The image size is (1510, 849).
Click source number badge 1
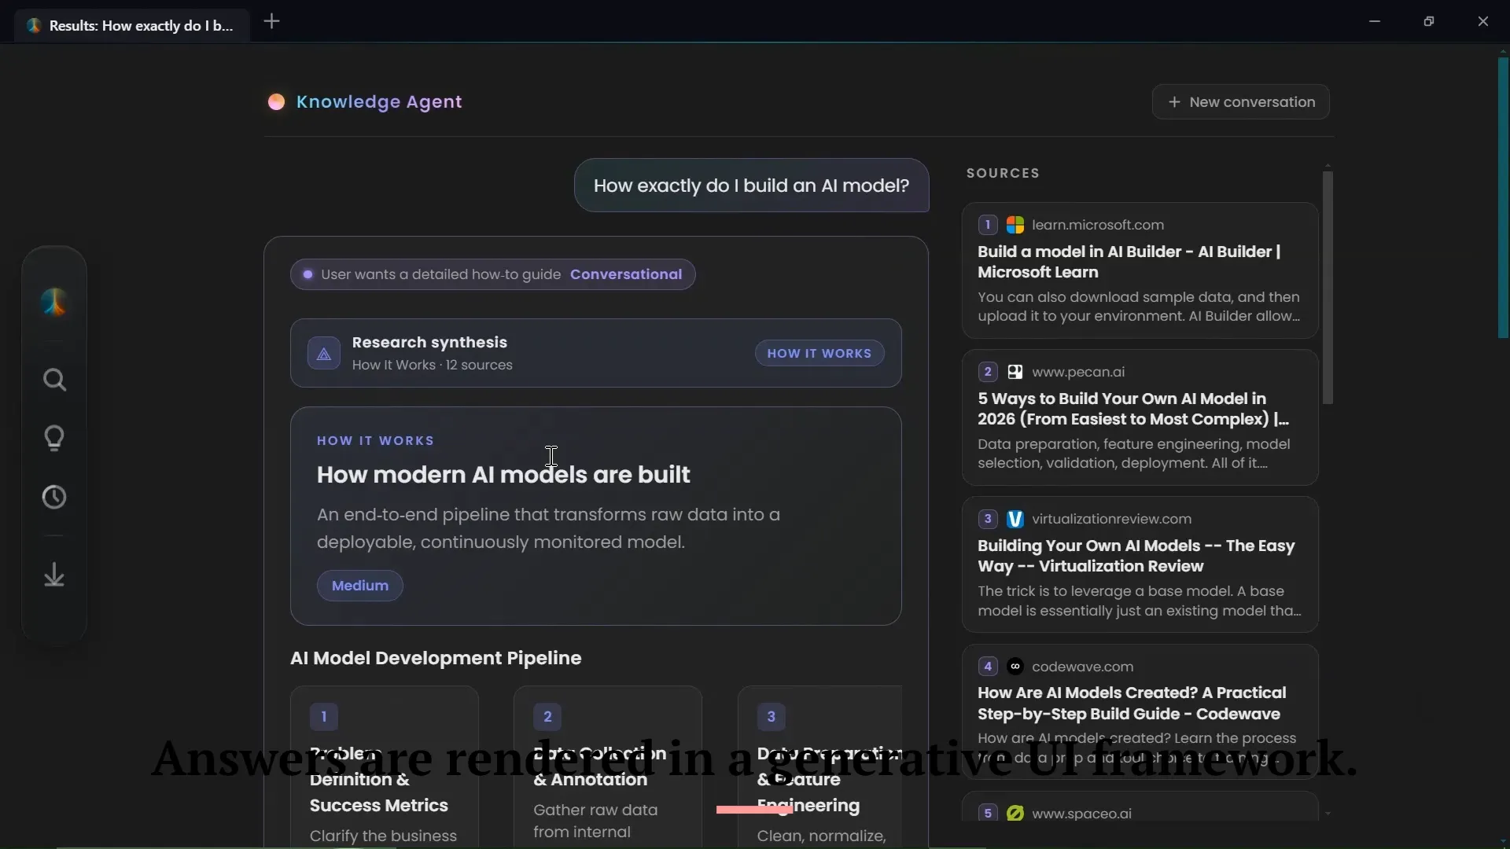(988, 225)
